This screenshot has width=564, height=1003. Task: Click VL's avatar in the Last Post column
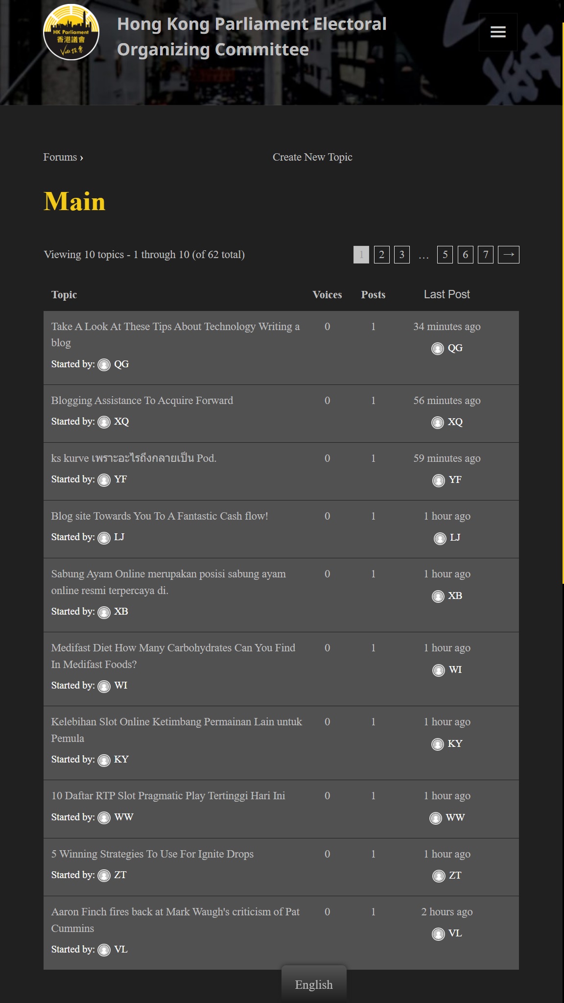[x=438, y=934]
